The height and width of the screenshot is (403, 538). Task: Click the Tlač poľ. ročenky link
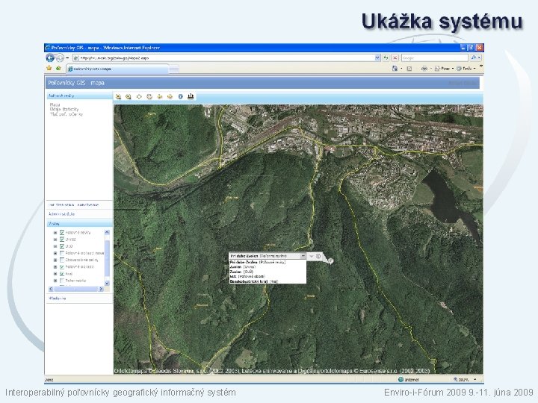tap(67, 114)
